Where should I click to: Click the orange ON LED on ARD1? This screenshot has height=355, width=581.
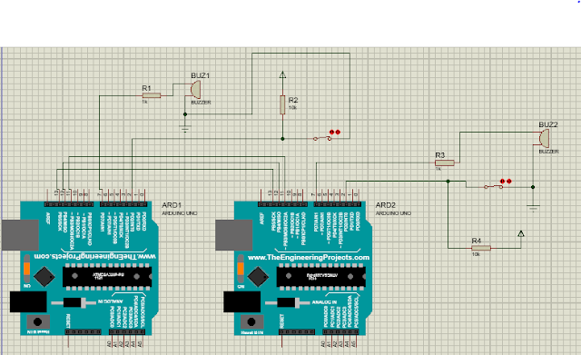[26, 268]
